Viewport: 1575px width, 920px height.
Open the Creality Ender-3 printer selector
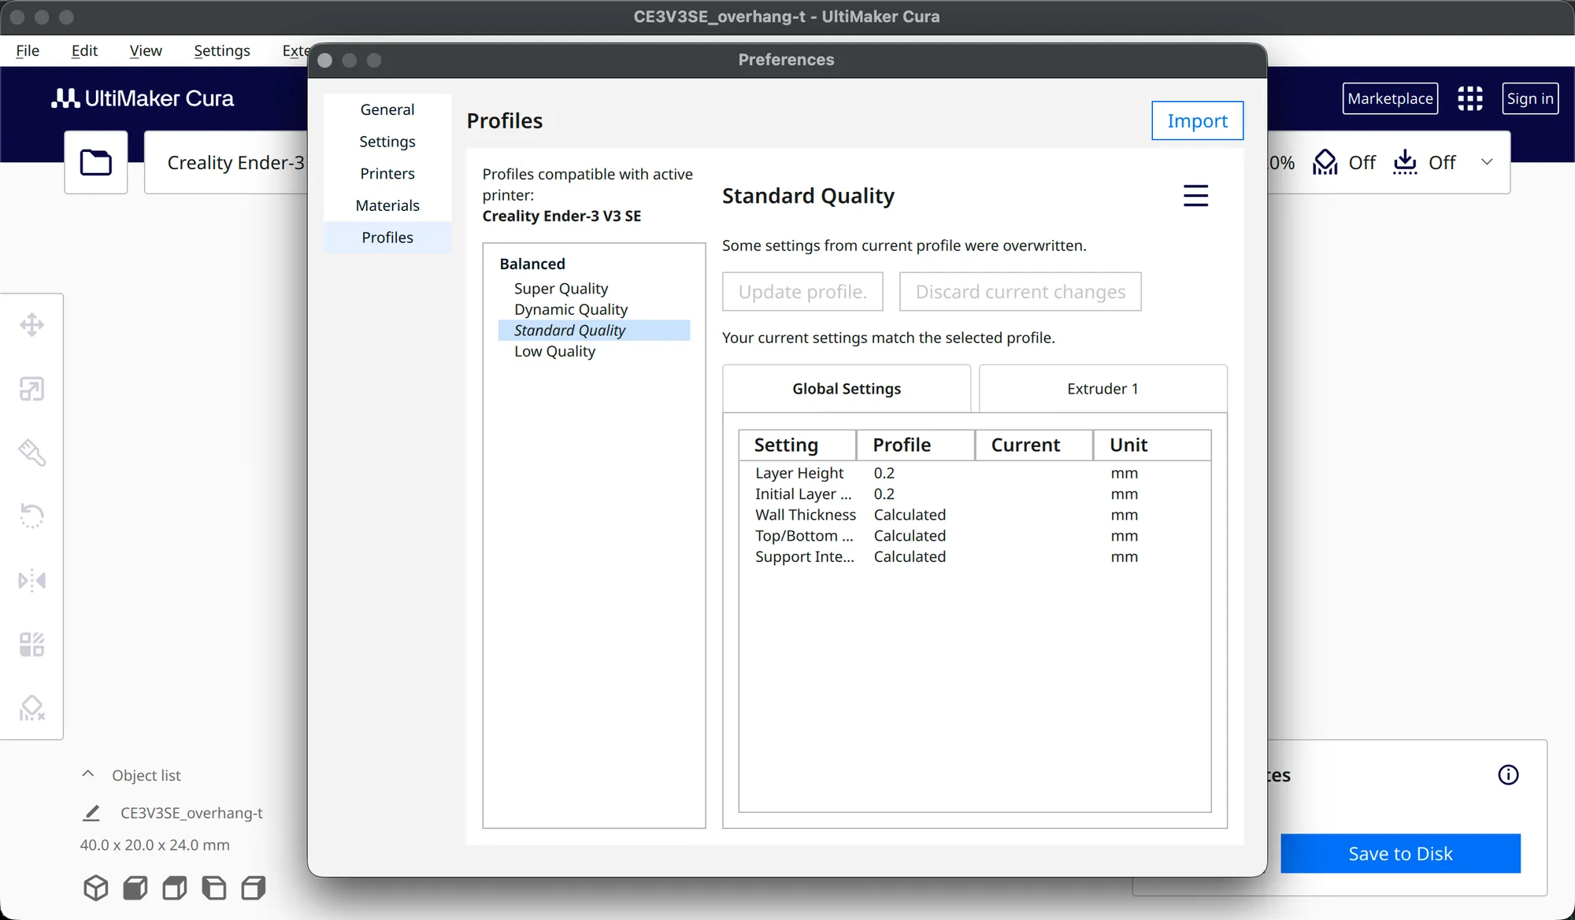tap(227, 162)
